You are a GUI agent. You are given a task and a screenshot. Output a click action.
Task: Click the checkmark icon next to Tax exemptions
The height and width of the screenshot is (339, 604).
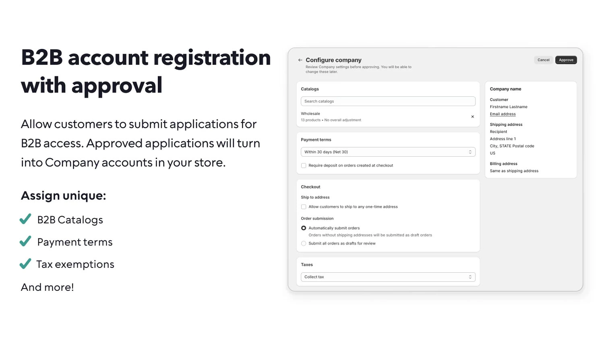click(x=25, y=264)
